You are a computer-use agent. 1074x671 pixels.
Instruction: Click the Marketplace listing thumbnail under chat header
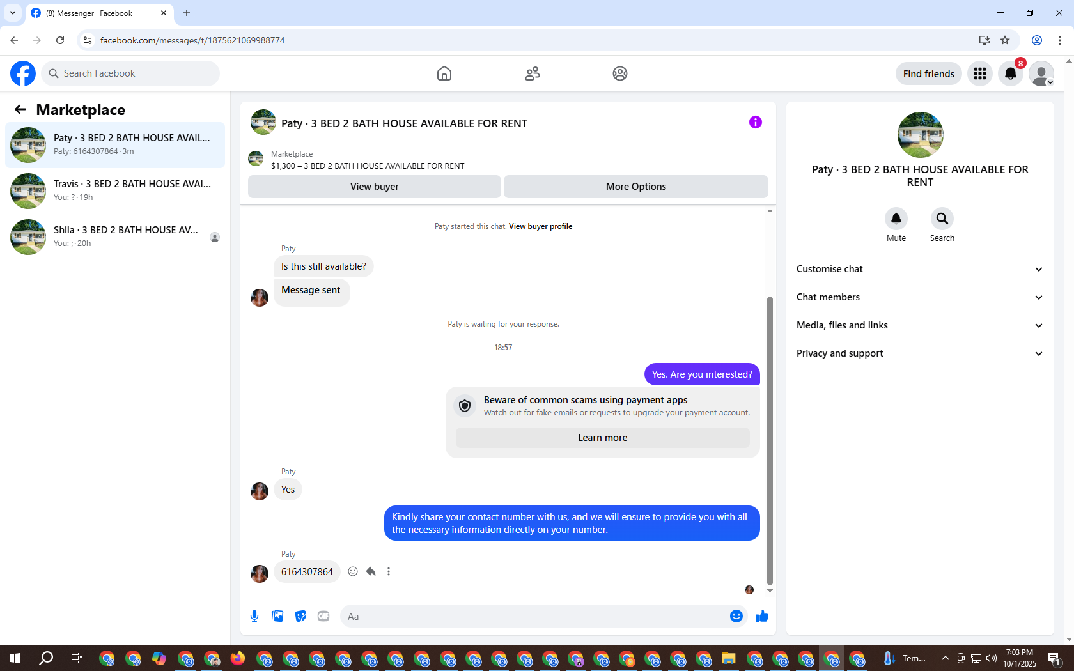pyautogui.click(x=256, y=158)
